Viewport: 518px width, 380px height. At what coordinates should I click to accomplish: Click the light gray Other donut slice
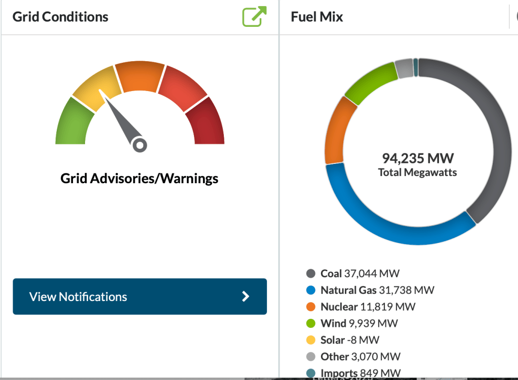point(404,68)
